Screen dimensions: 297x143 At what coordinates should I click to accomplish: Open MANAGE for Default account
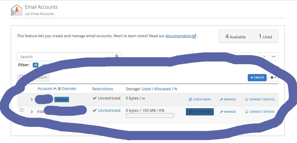(228, 99)
